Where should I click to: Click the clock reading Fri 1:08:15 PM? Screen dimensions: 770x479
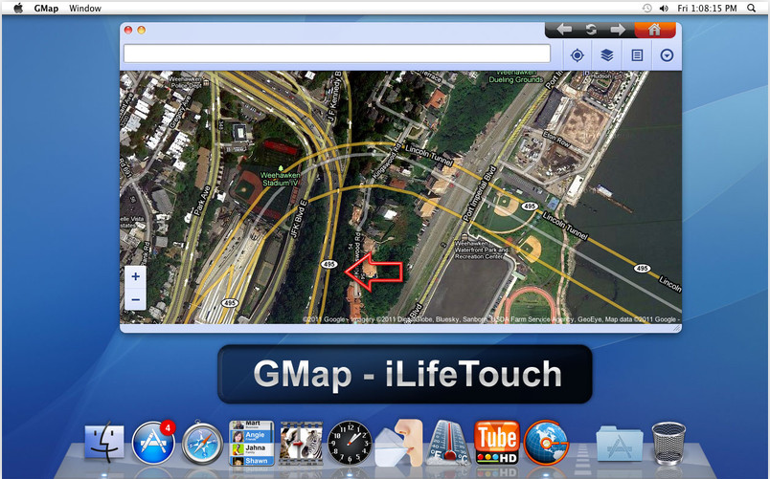click(707, 9)
